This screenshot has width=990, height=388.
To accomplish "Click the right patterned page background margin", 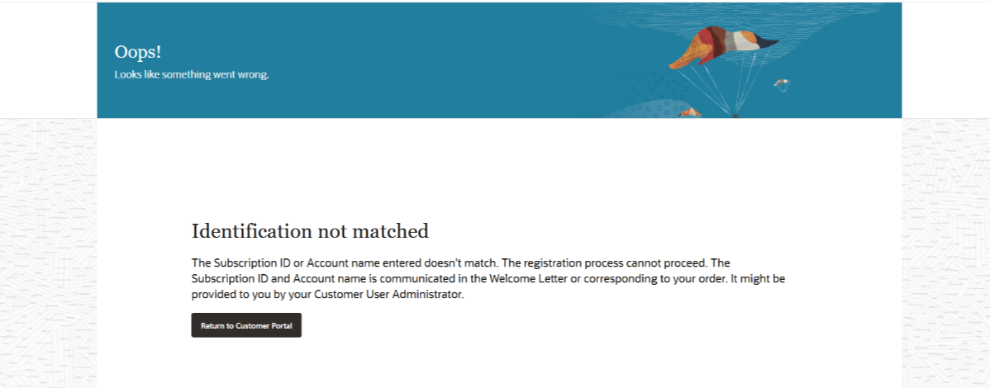I will coord(946,253).
